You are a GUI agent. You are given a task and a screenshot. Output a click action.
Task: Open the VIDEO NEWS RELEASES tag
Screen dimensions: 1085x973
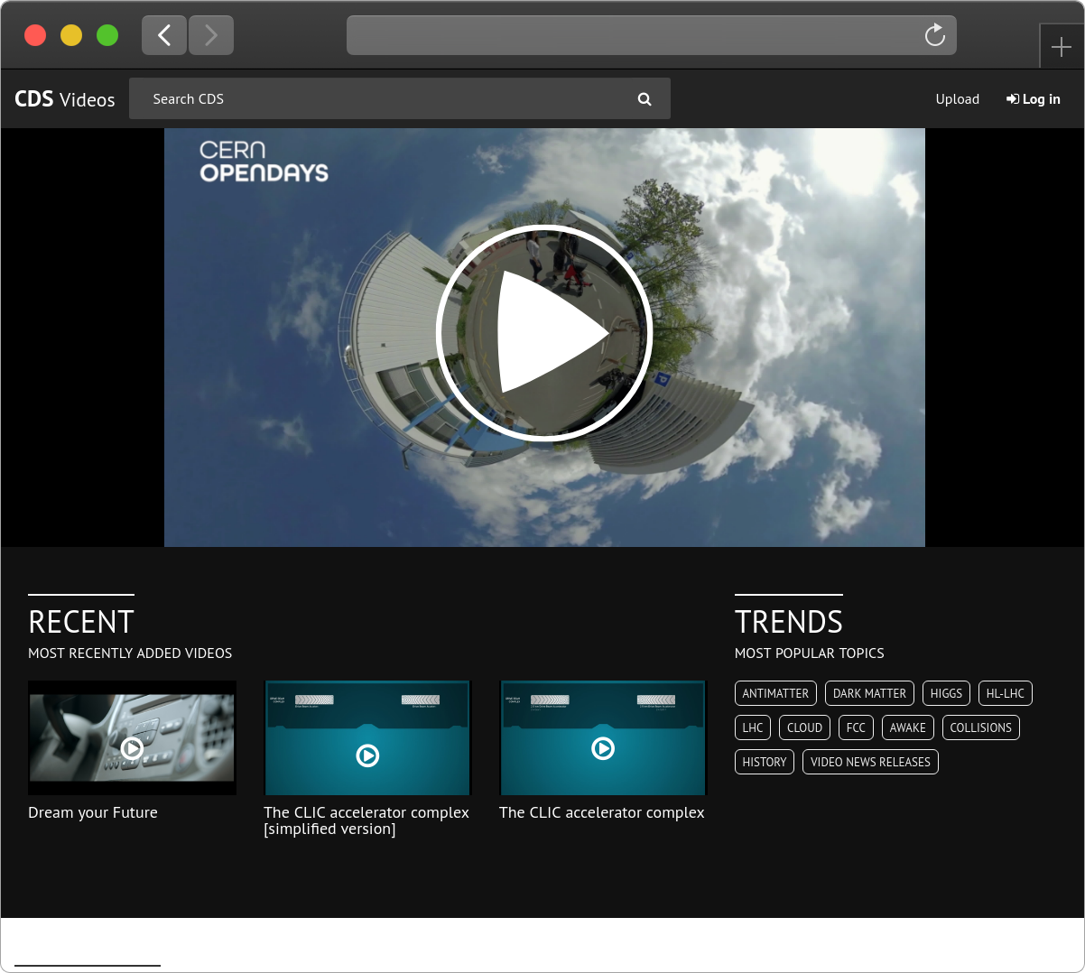coord(870,762)
